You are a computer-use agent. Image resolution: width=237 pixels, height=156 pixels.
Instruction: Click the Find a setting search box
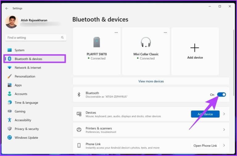pos(36,38)
